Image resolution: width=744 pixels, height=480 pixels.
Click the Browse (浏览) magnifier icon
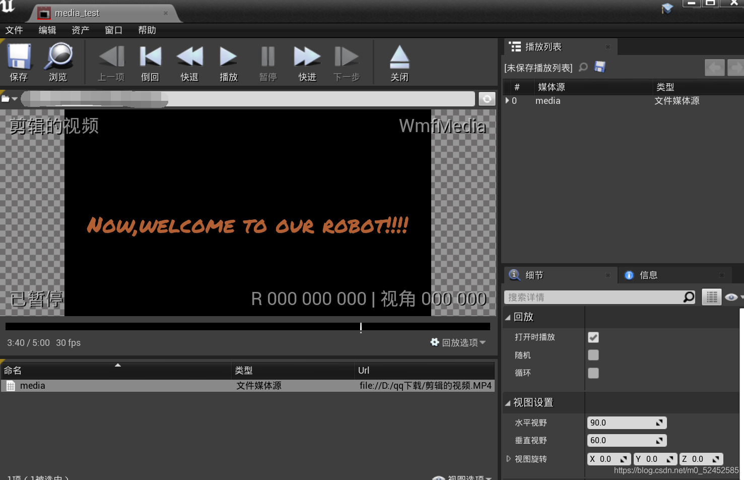pos(58,56)
